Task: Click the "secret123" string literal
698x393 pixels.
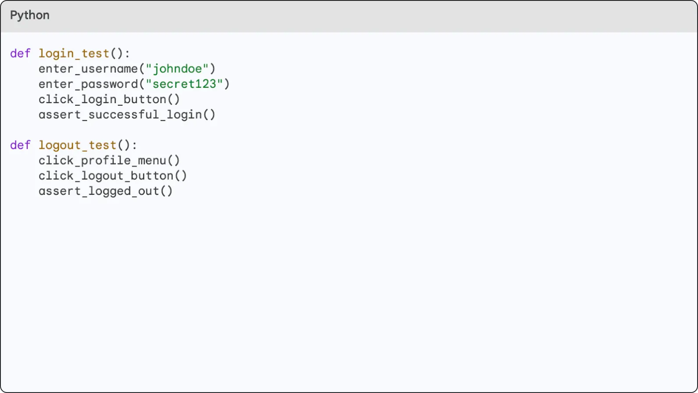Action: coord(184,84)
